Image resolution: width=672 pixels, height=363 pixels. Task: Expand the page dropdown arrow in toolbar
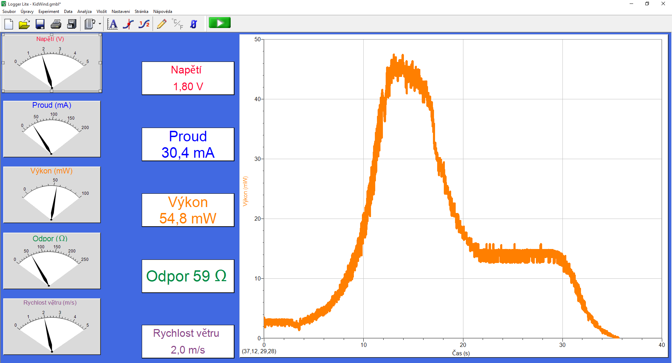pos(100,24)
